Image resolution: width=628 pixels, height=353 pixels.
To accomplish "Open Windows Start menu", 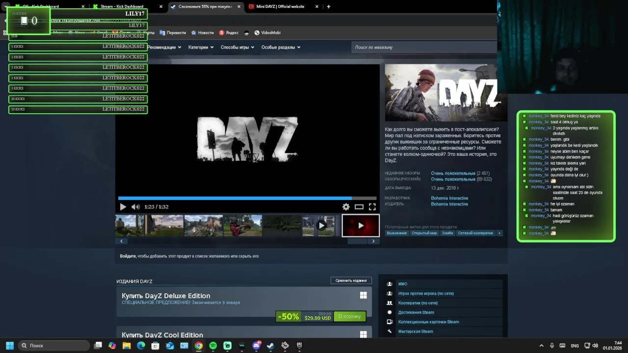I will pos(10,346).
